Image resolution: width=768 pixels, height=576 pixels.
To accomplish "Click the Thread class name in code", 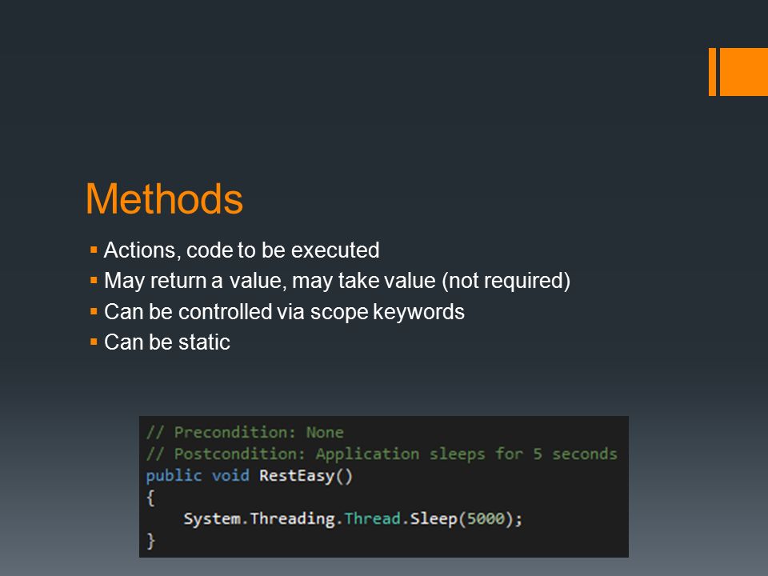I will [x=372, y=518].
